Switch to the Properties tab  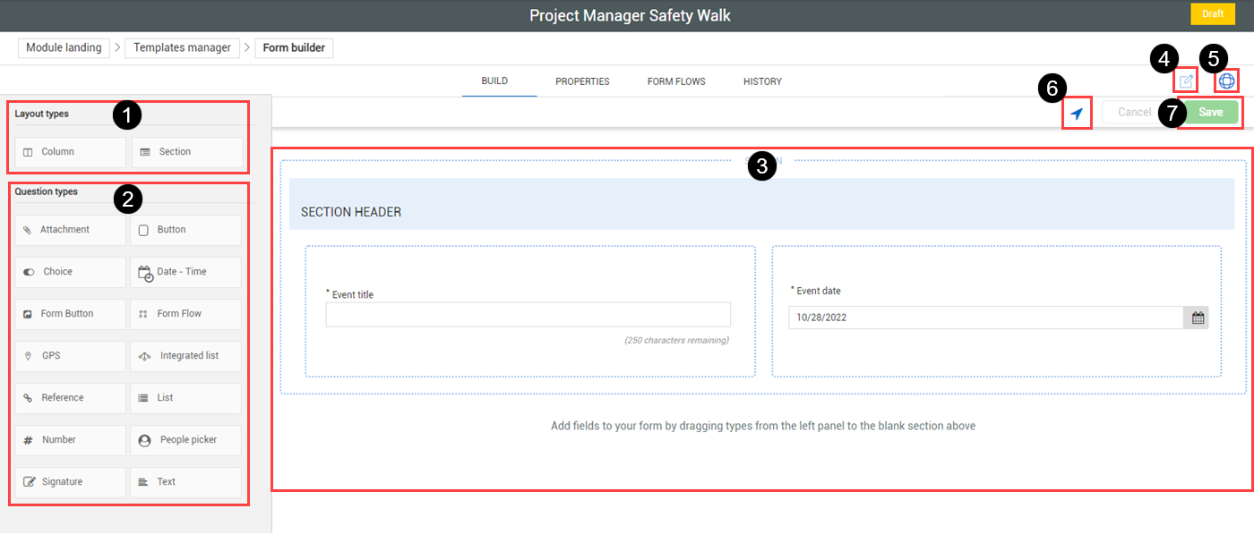pos(582,81)
